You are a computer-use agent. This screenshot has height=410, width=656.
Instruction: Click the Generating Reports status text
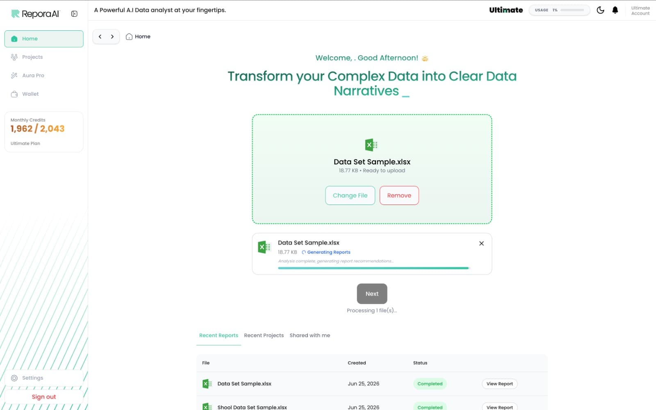[329, 252]
